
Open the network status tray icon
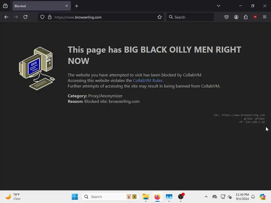tap(223, 197)
